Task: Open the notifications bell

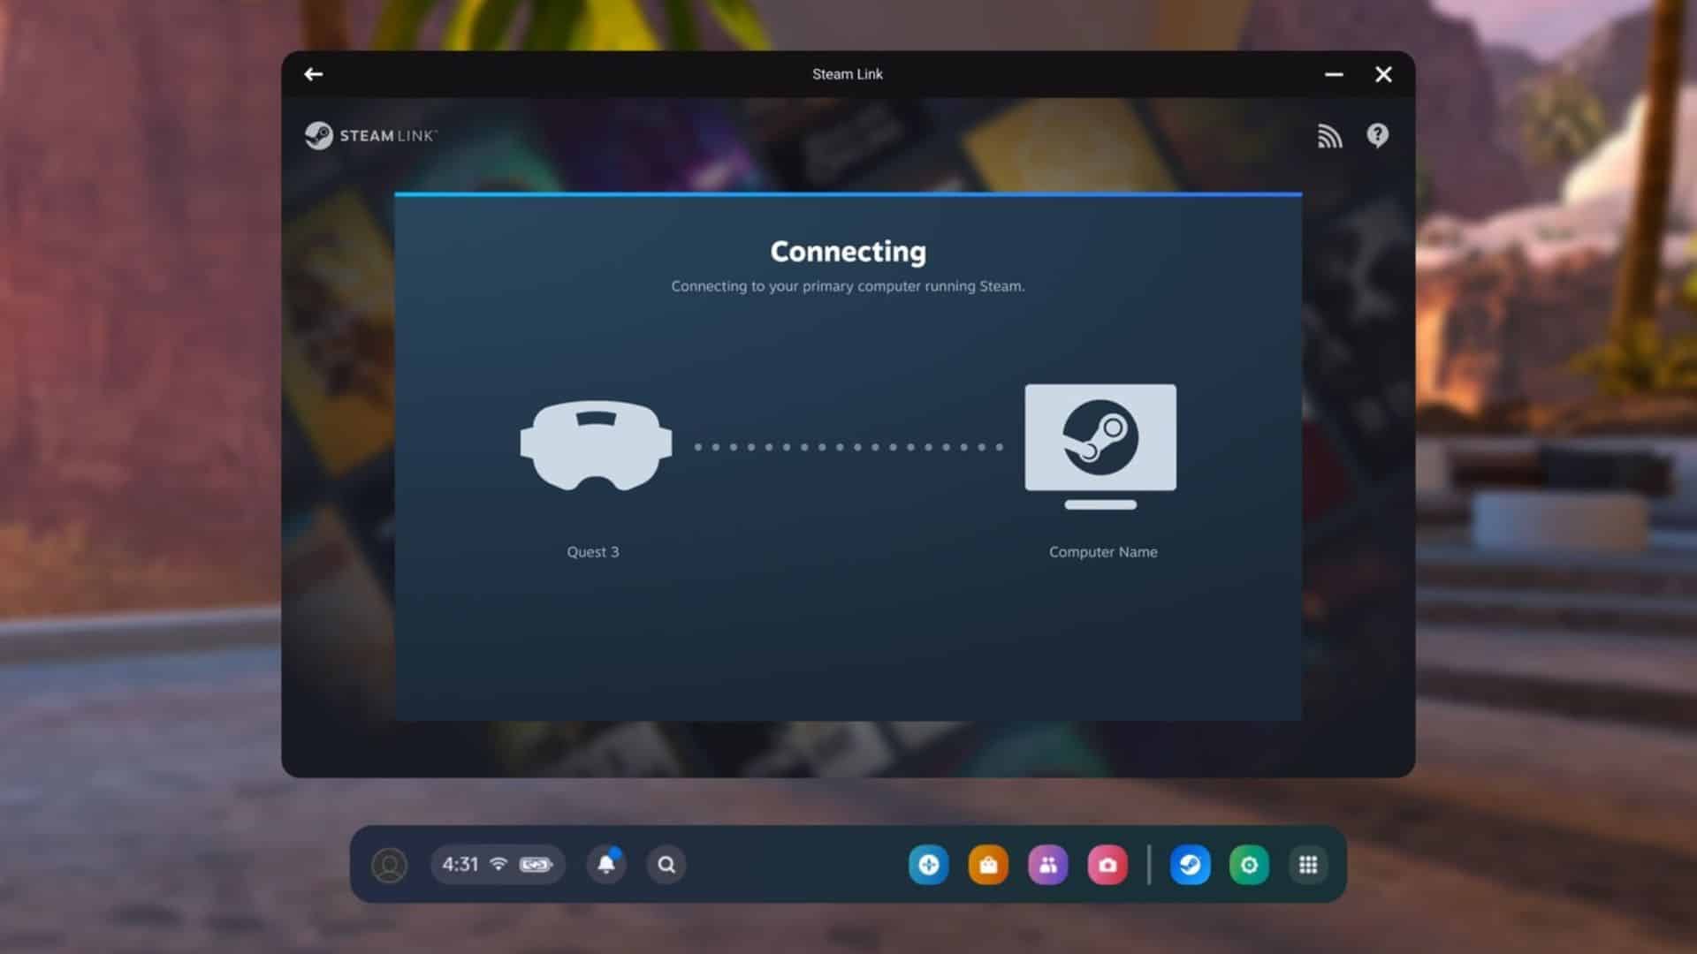Action: [606, 865]
